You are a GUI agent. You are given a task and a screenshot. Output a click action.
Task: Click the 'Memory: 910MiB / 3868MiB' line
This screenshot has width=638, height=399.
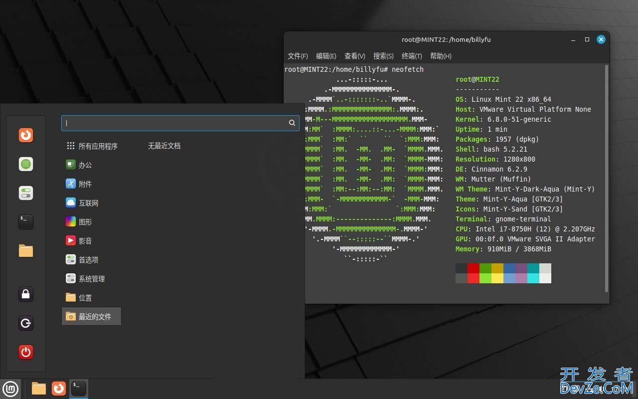(x=503, y=249)
